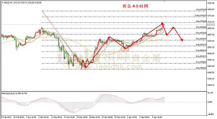The height and width of the screenshot is (119, 217).
Task: Open the dropdown arrow beside GOLD,H4
Action: pos(2,2)
